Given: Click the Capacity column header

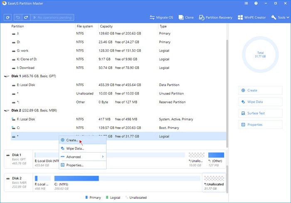Looking at the screenshot, I should coord(106,26).
